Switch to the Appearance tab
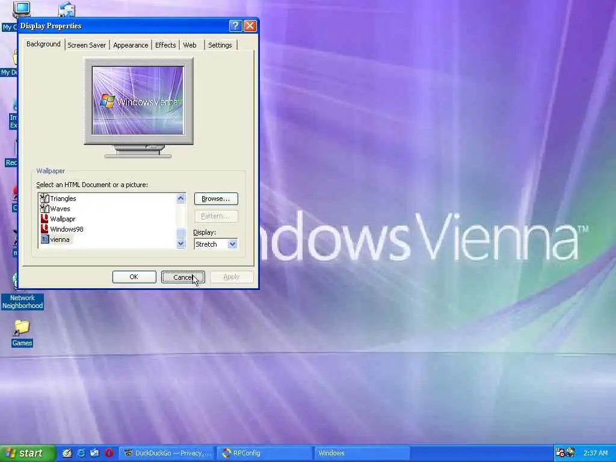 tap(131, 45)
